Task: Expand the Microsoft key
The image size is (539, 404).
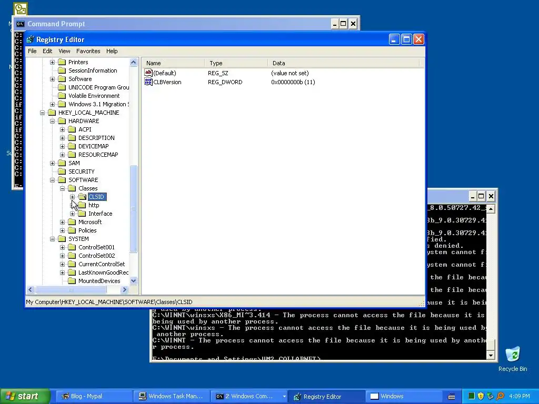Action: point(62,222)
